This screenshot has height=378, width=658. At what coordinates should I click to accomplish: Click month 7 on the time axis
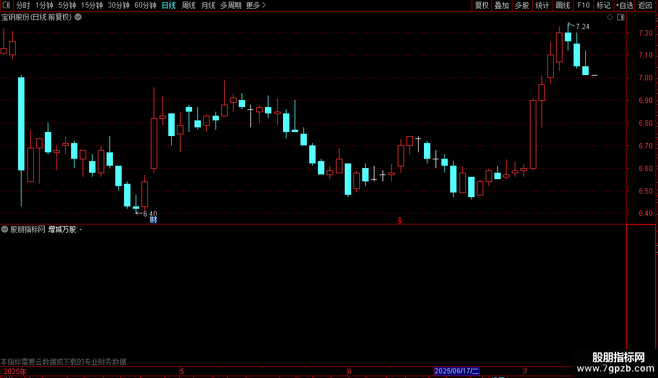pos(525,371)
